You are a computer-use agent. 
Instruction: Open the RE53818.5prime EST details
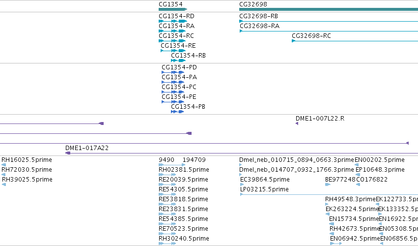(x=167, y=204)
